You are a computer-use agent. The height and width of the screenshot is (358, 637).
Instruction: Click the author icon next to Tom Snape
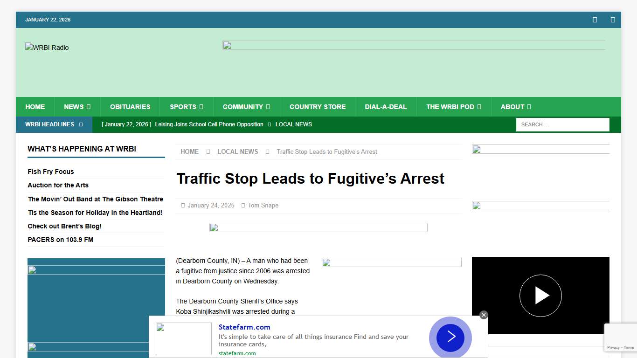[244, 205]
